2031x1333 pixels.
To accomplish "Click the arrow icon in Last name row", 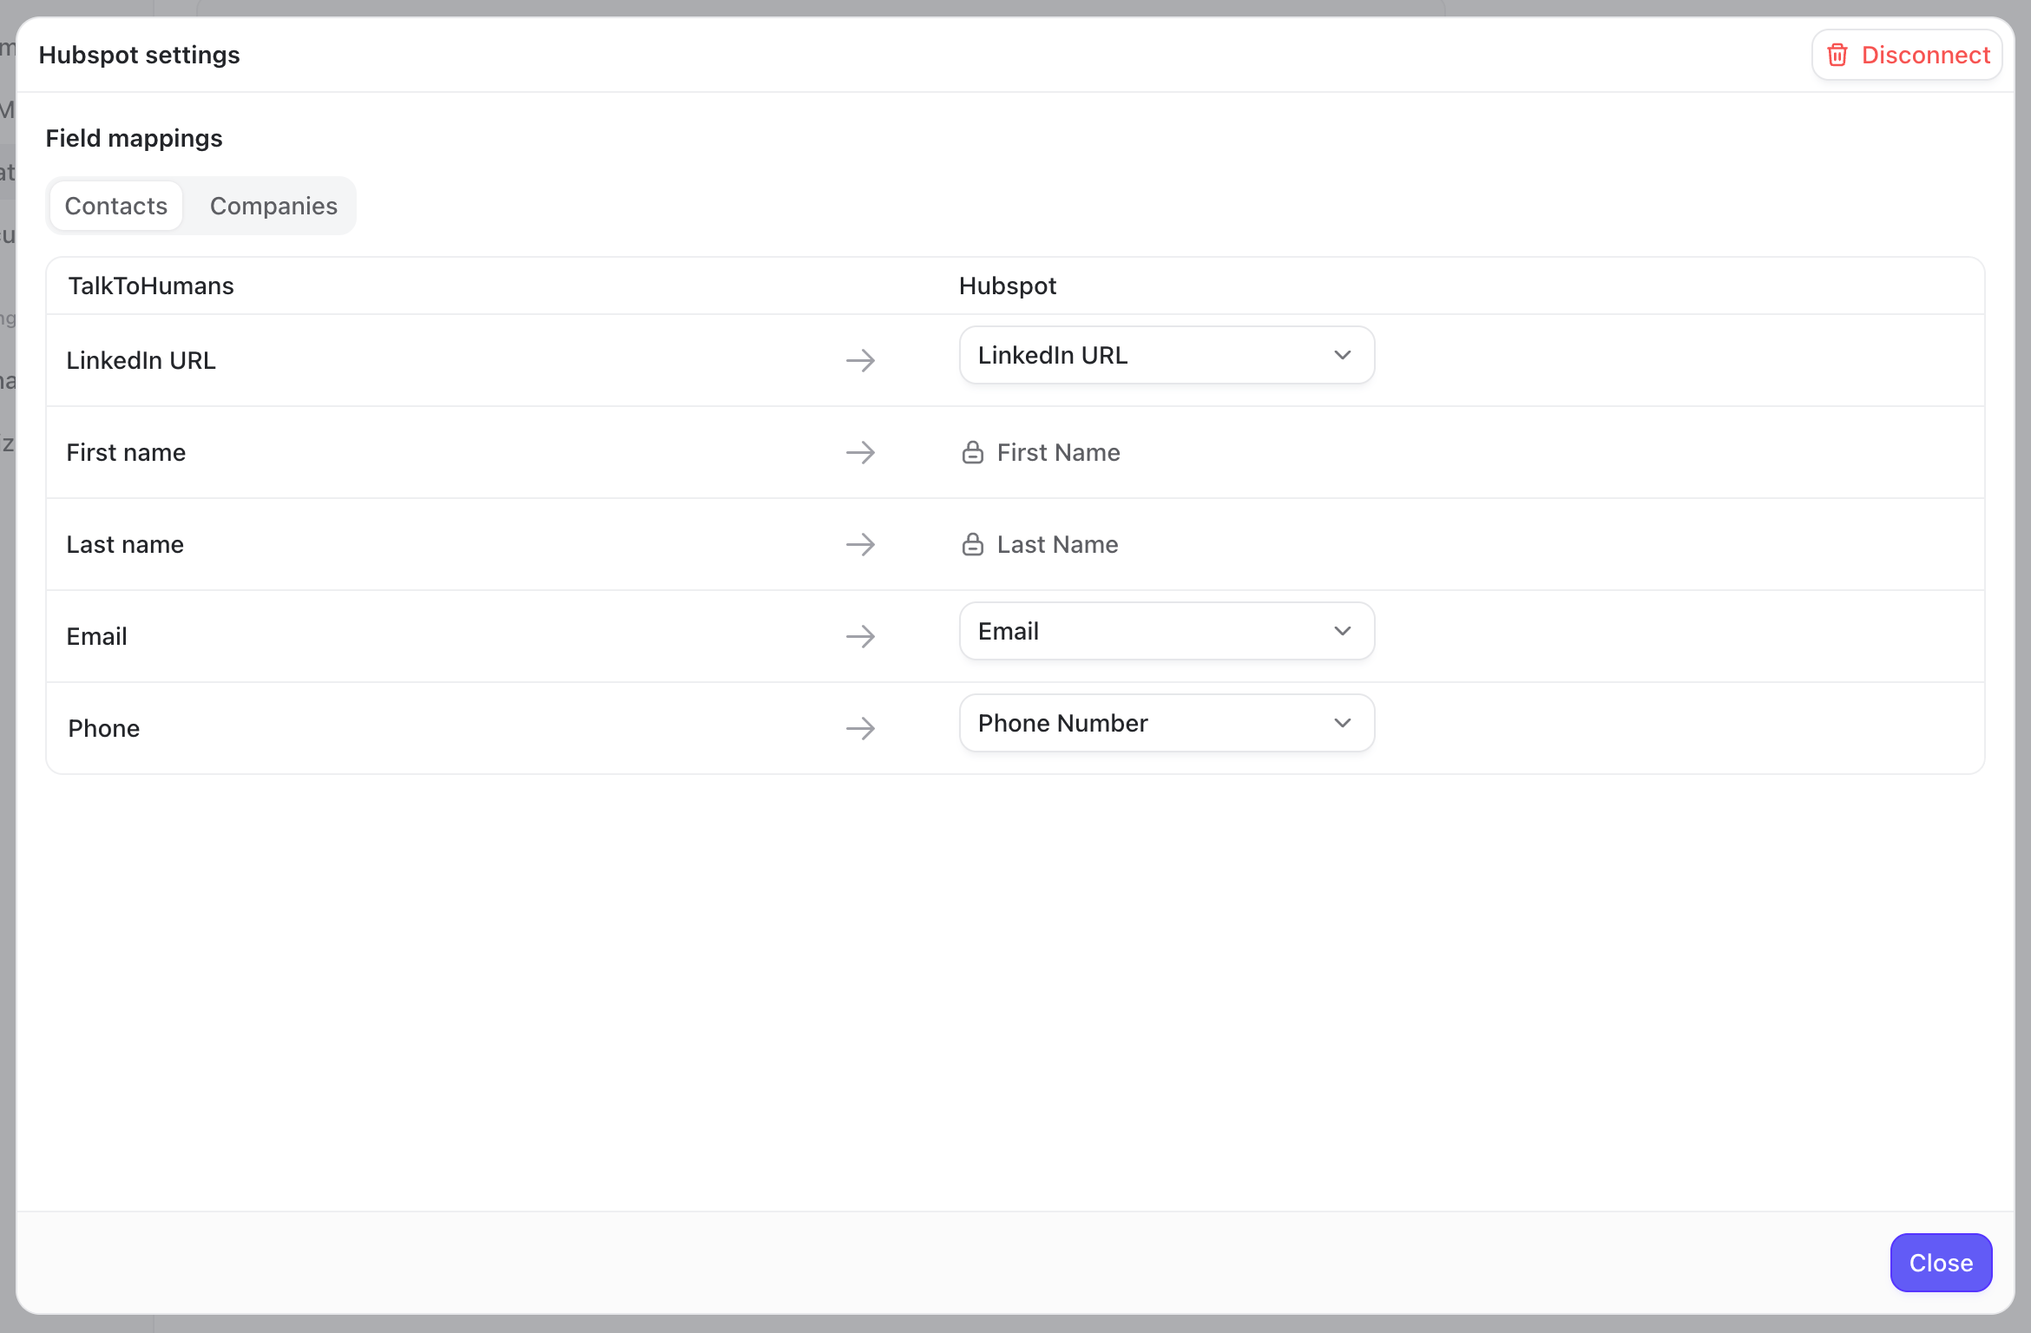I will click(860, 544).
